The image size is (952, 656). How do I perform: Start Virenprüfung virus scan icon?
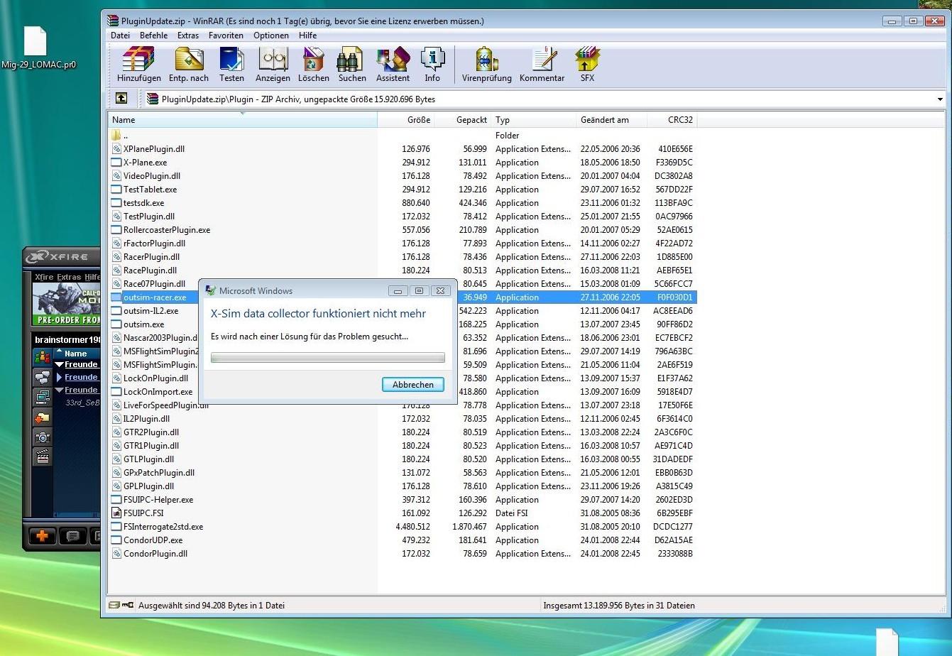click(486, 65)
